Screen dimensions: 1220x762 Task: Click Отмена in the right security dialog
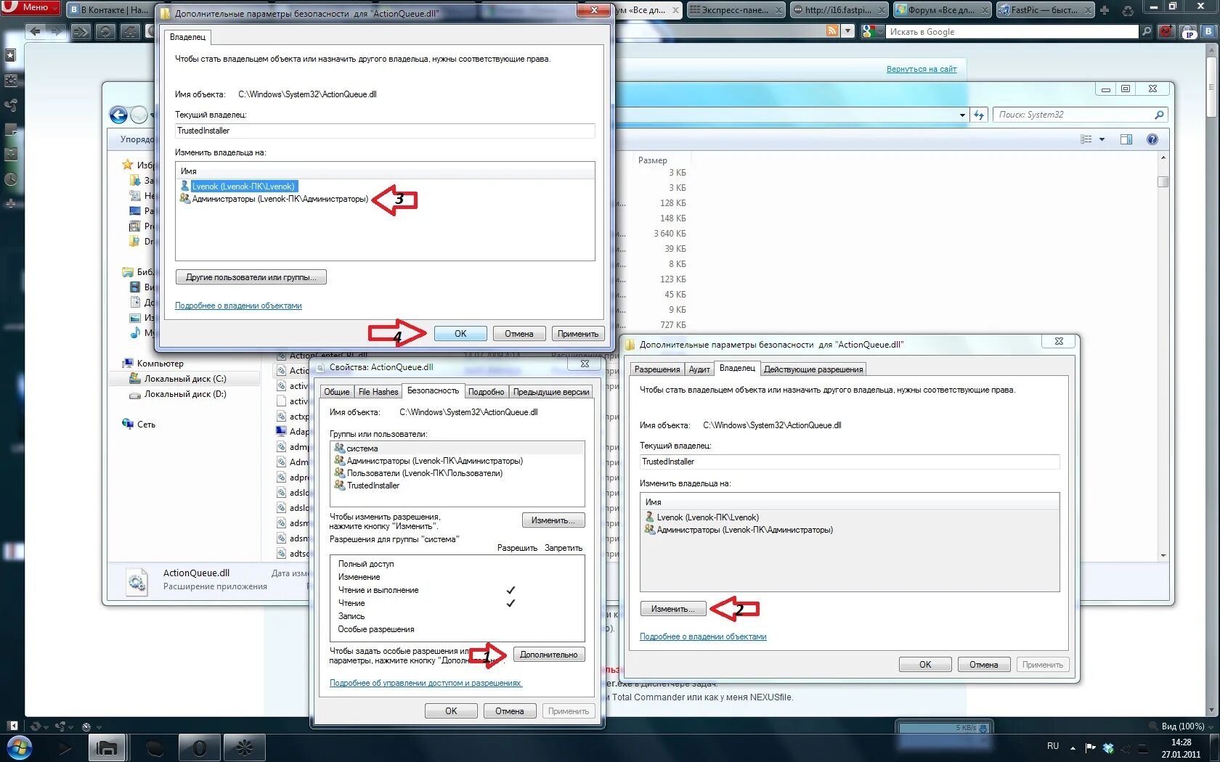(x=983, y=665)
